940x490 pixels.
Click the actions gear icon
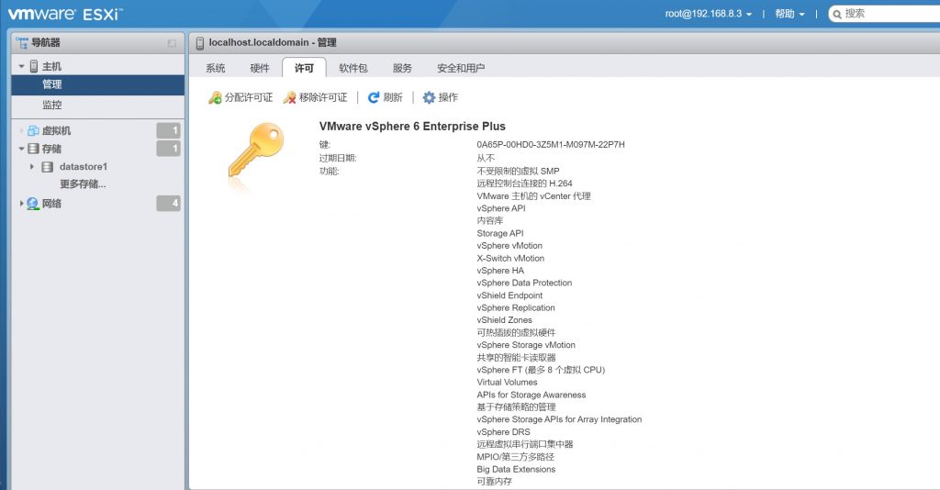tap(429, 97)
